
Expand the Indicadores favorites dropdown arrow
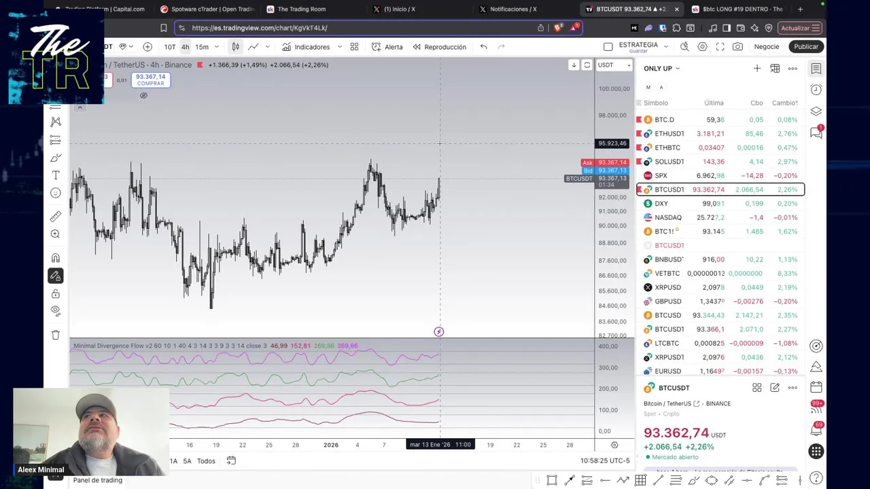[x=339, y=47]
